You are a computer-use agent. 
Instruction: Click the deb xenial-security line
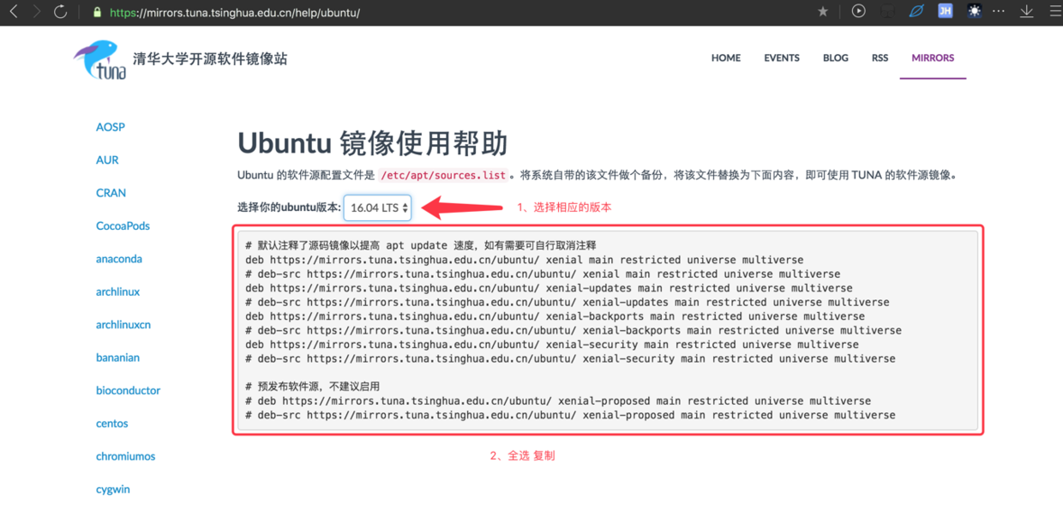coord(552,345)
